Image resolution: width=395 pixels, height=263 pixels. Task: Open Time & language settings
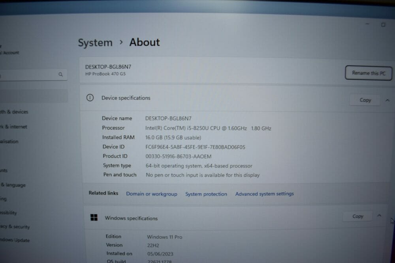pos(13,185)
